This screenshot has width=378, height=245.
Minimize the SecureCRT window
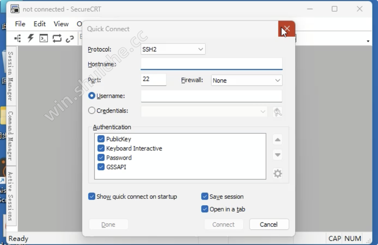click(310, 9)
